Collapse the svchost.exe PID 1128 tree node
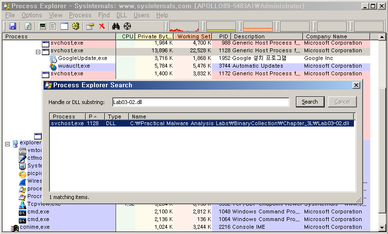The width and height of the screenshot is (388, 234). click(38, 51)
